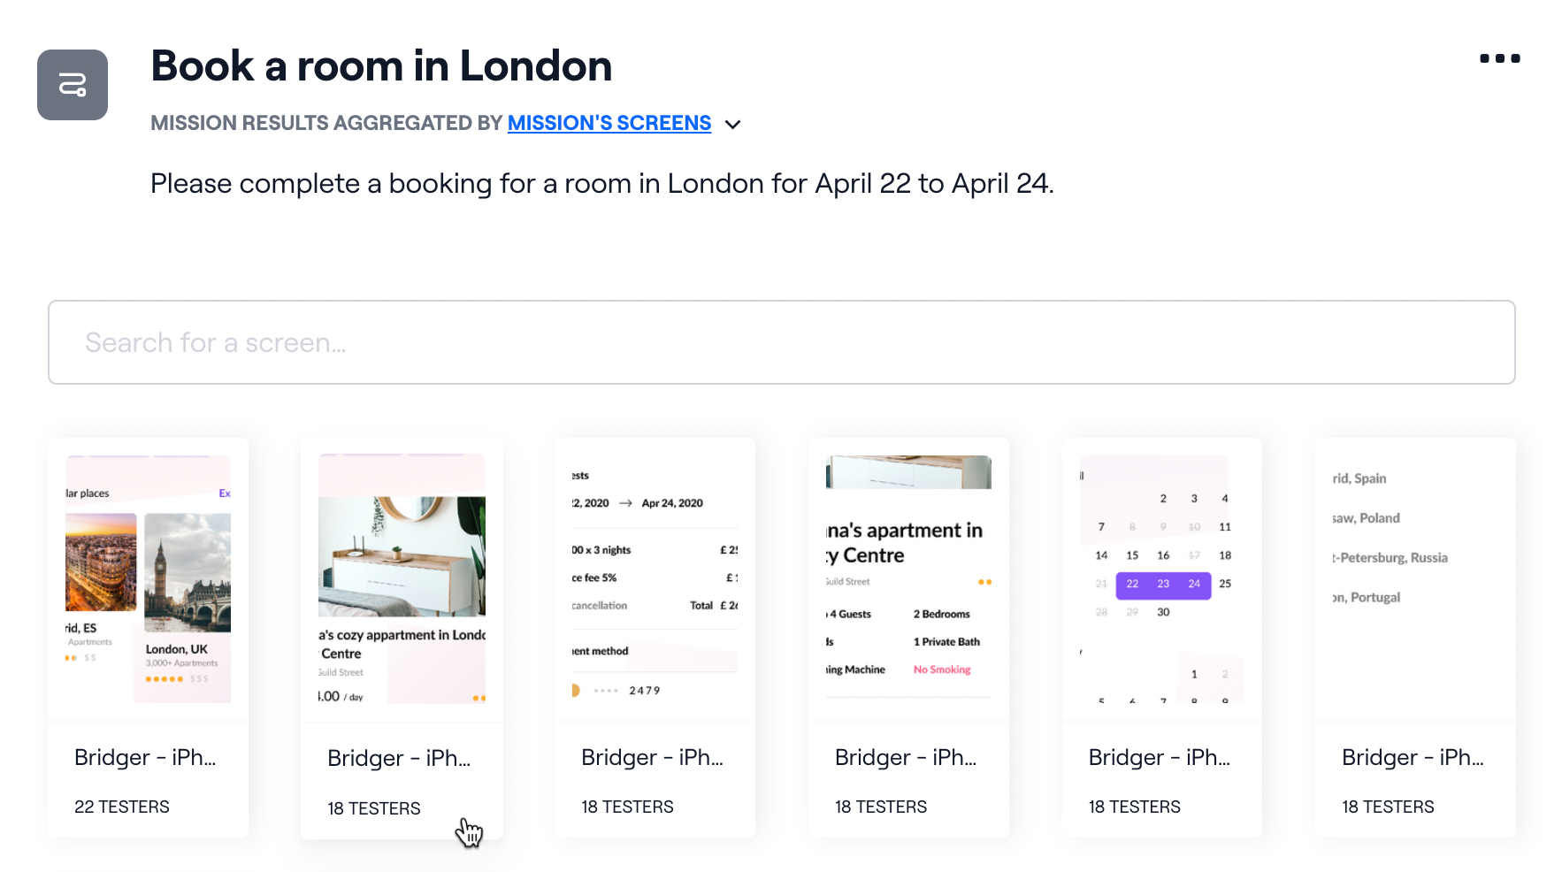Click the 22 TESTERS label
1562x872 pixels.
click(122, 807)
